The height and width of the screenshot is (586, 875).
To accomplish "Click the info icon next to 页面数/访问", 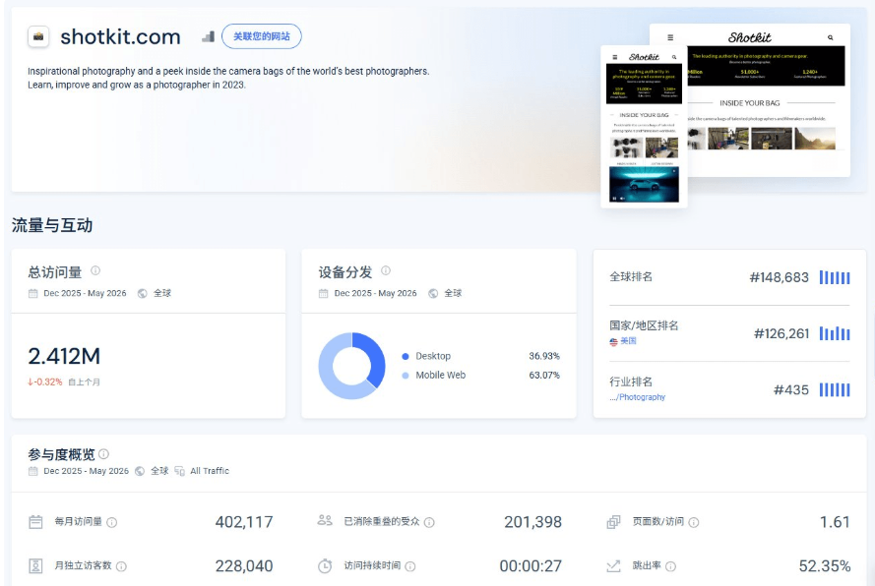I will pos(694,522).
